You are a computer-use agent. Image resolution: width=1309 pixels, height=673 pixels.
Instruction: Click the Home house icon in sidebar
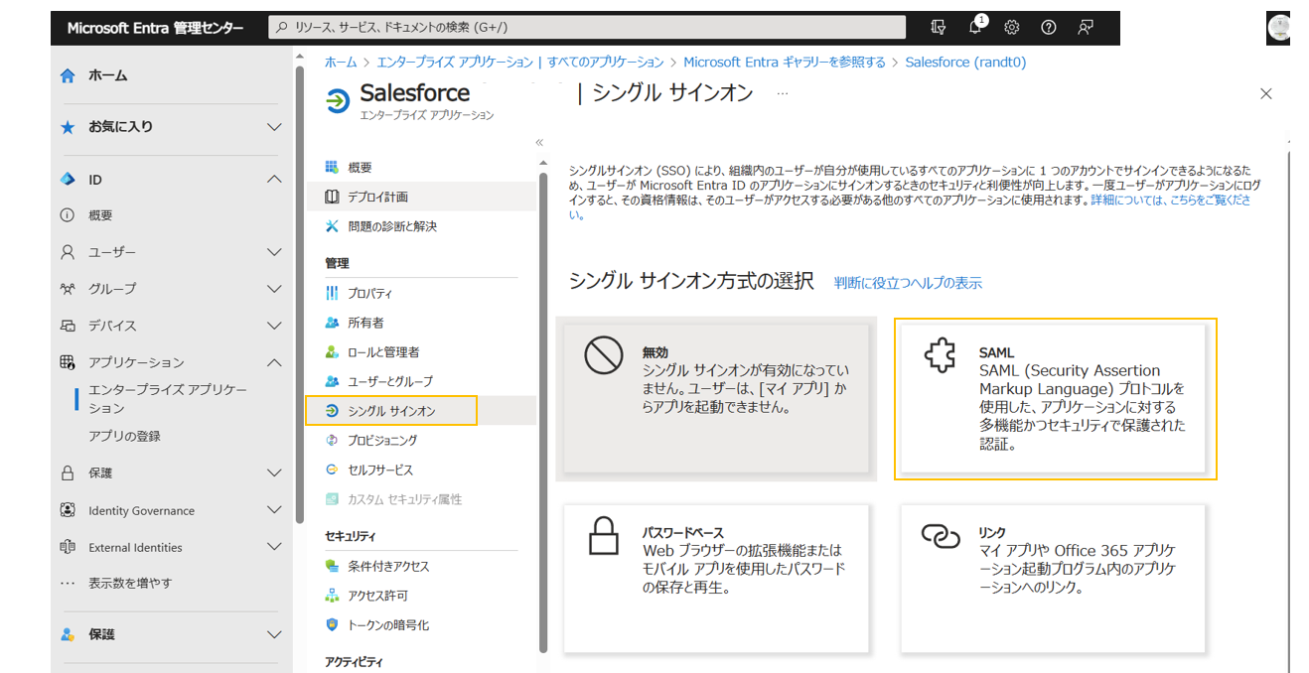click(x=68, y=75)
